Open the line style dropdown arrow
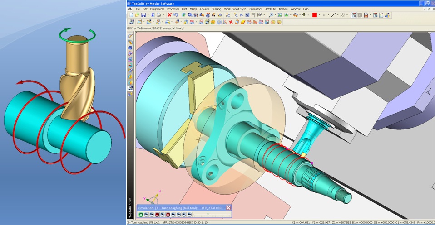 coord(338,15)
